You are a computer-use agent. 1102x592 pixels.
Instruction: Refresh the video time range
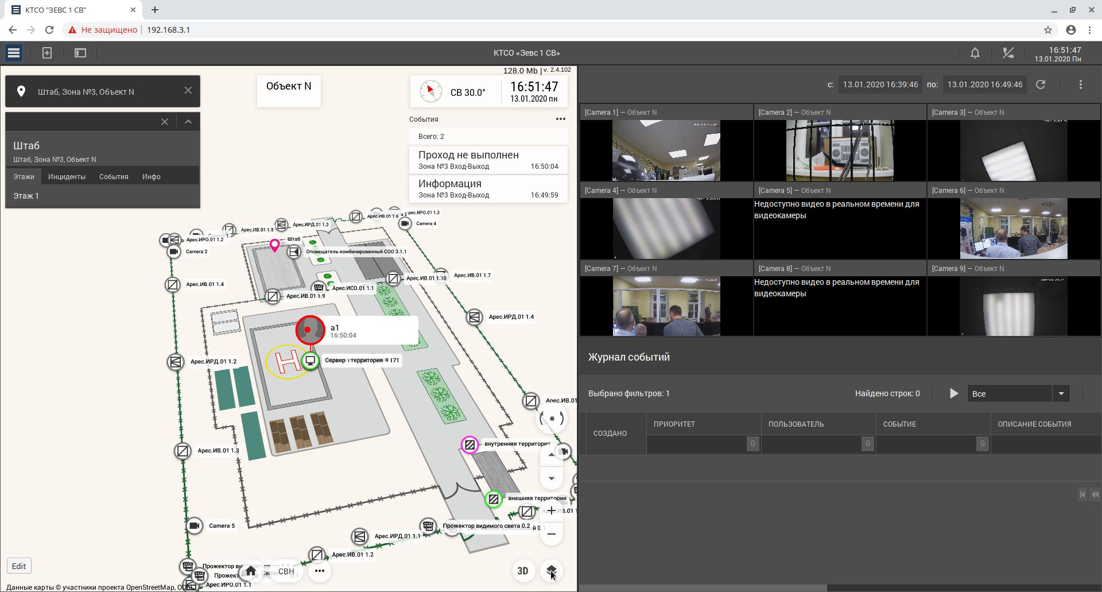click(x=1040, y=84)
